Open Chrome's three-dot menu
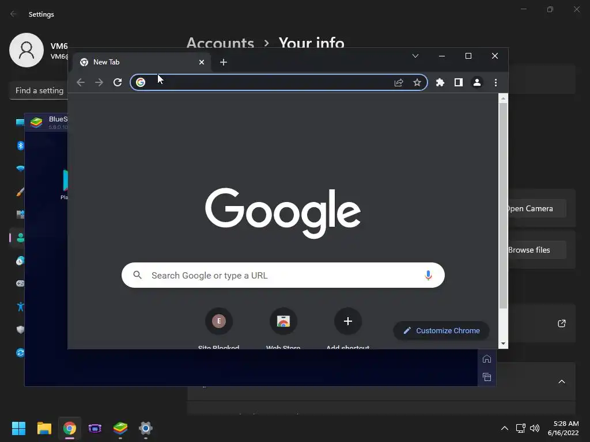The width and height of the screenshot is (590, 442). coord(496,82)
